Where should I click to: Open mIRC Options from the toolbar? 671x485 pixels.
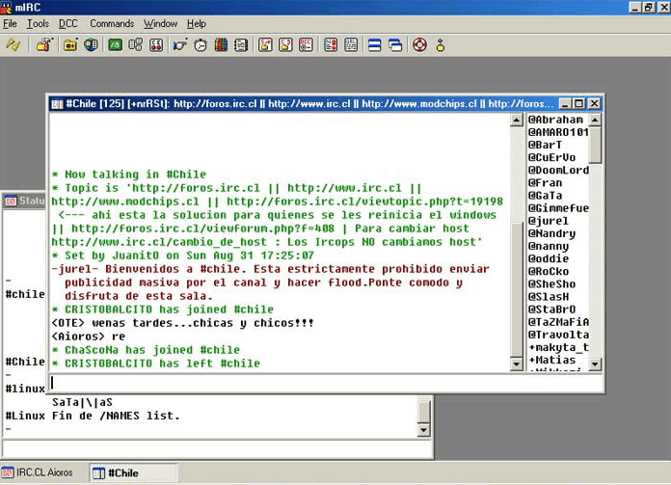pyautogui.click(x=43, y=44)
